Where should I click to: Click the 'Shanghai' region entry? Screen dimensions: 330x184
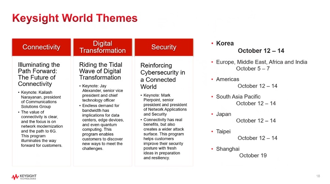coord(228,149)
